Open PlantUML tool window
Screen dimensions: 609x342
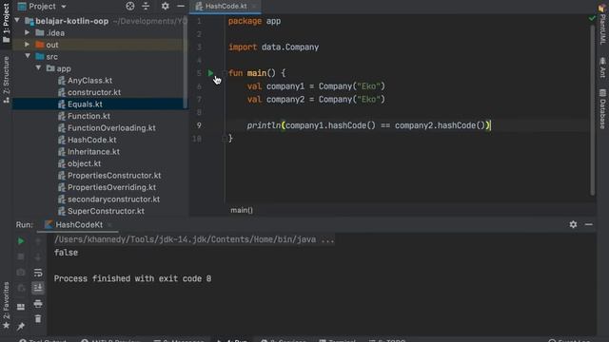[x=602, y=24]
